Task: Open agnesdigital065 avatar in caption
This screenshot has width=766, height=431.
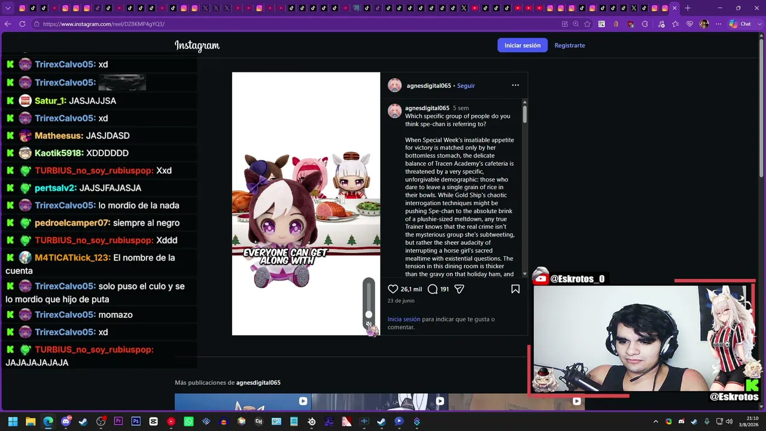Action: pyautogui.click(x=395, y=111)
